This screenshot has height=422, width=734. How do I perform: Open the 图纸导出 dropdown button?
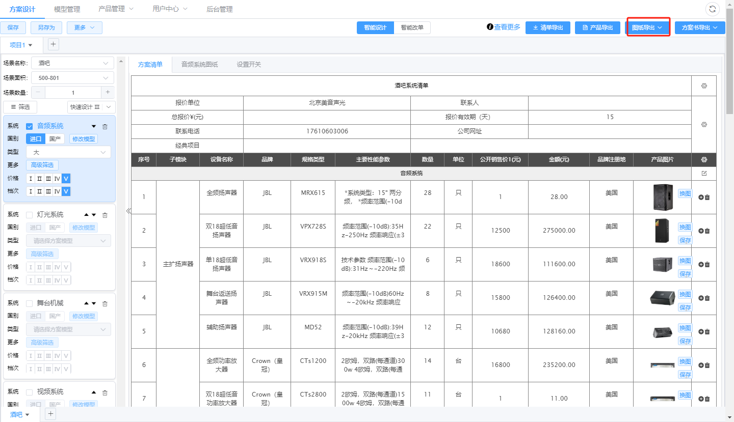tap(647, 27)
